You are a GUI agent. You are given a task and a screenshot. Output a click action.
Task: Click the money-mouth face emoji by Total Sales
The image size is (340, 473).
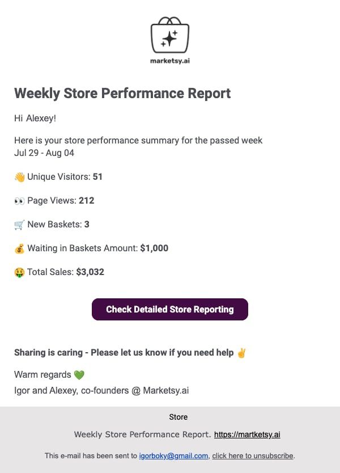click(x=20, y=273)
